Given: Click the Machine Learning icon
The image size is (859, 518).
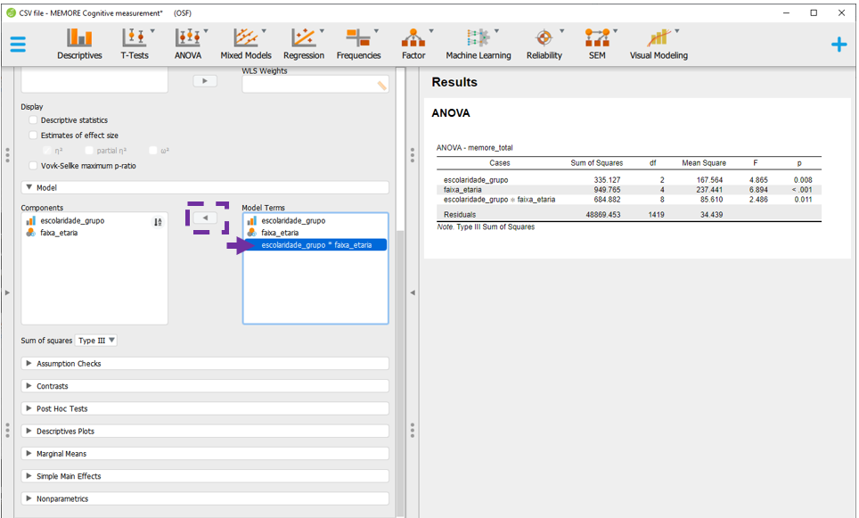Looking at the screenshot, I should (x=479, y=42).
